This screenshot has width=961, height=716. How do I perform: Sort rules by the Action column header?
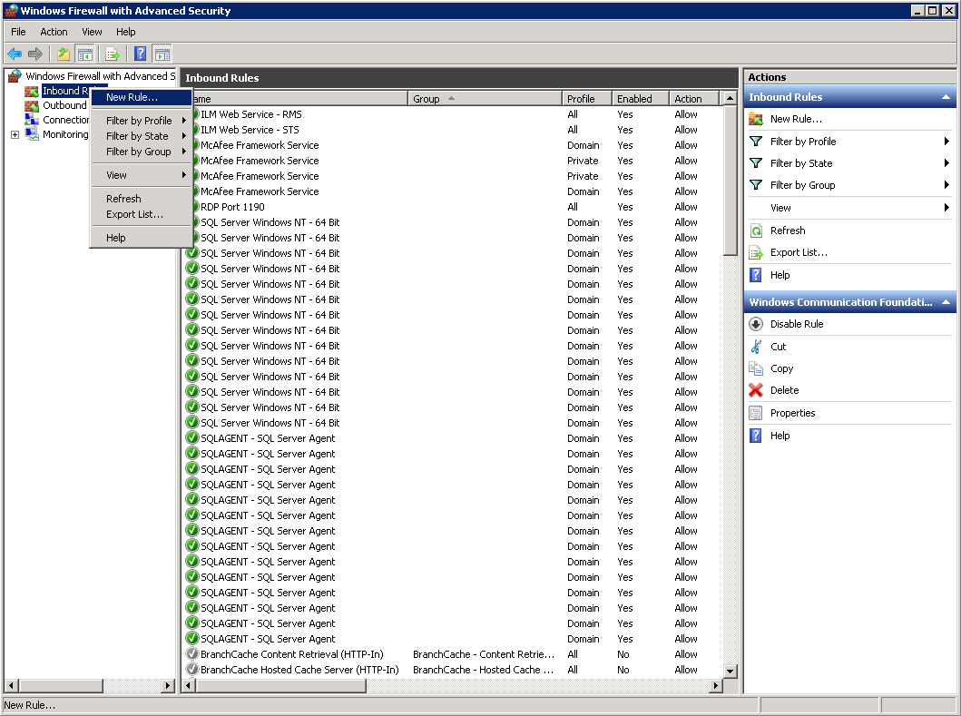tap(693, 99)
